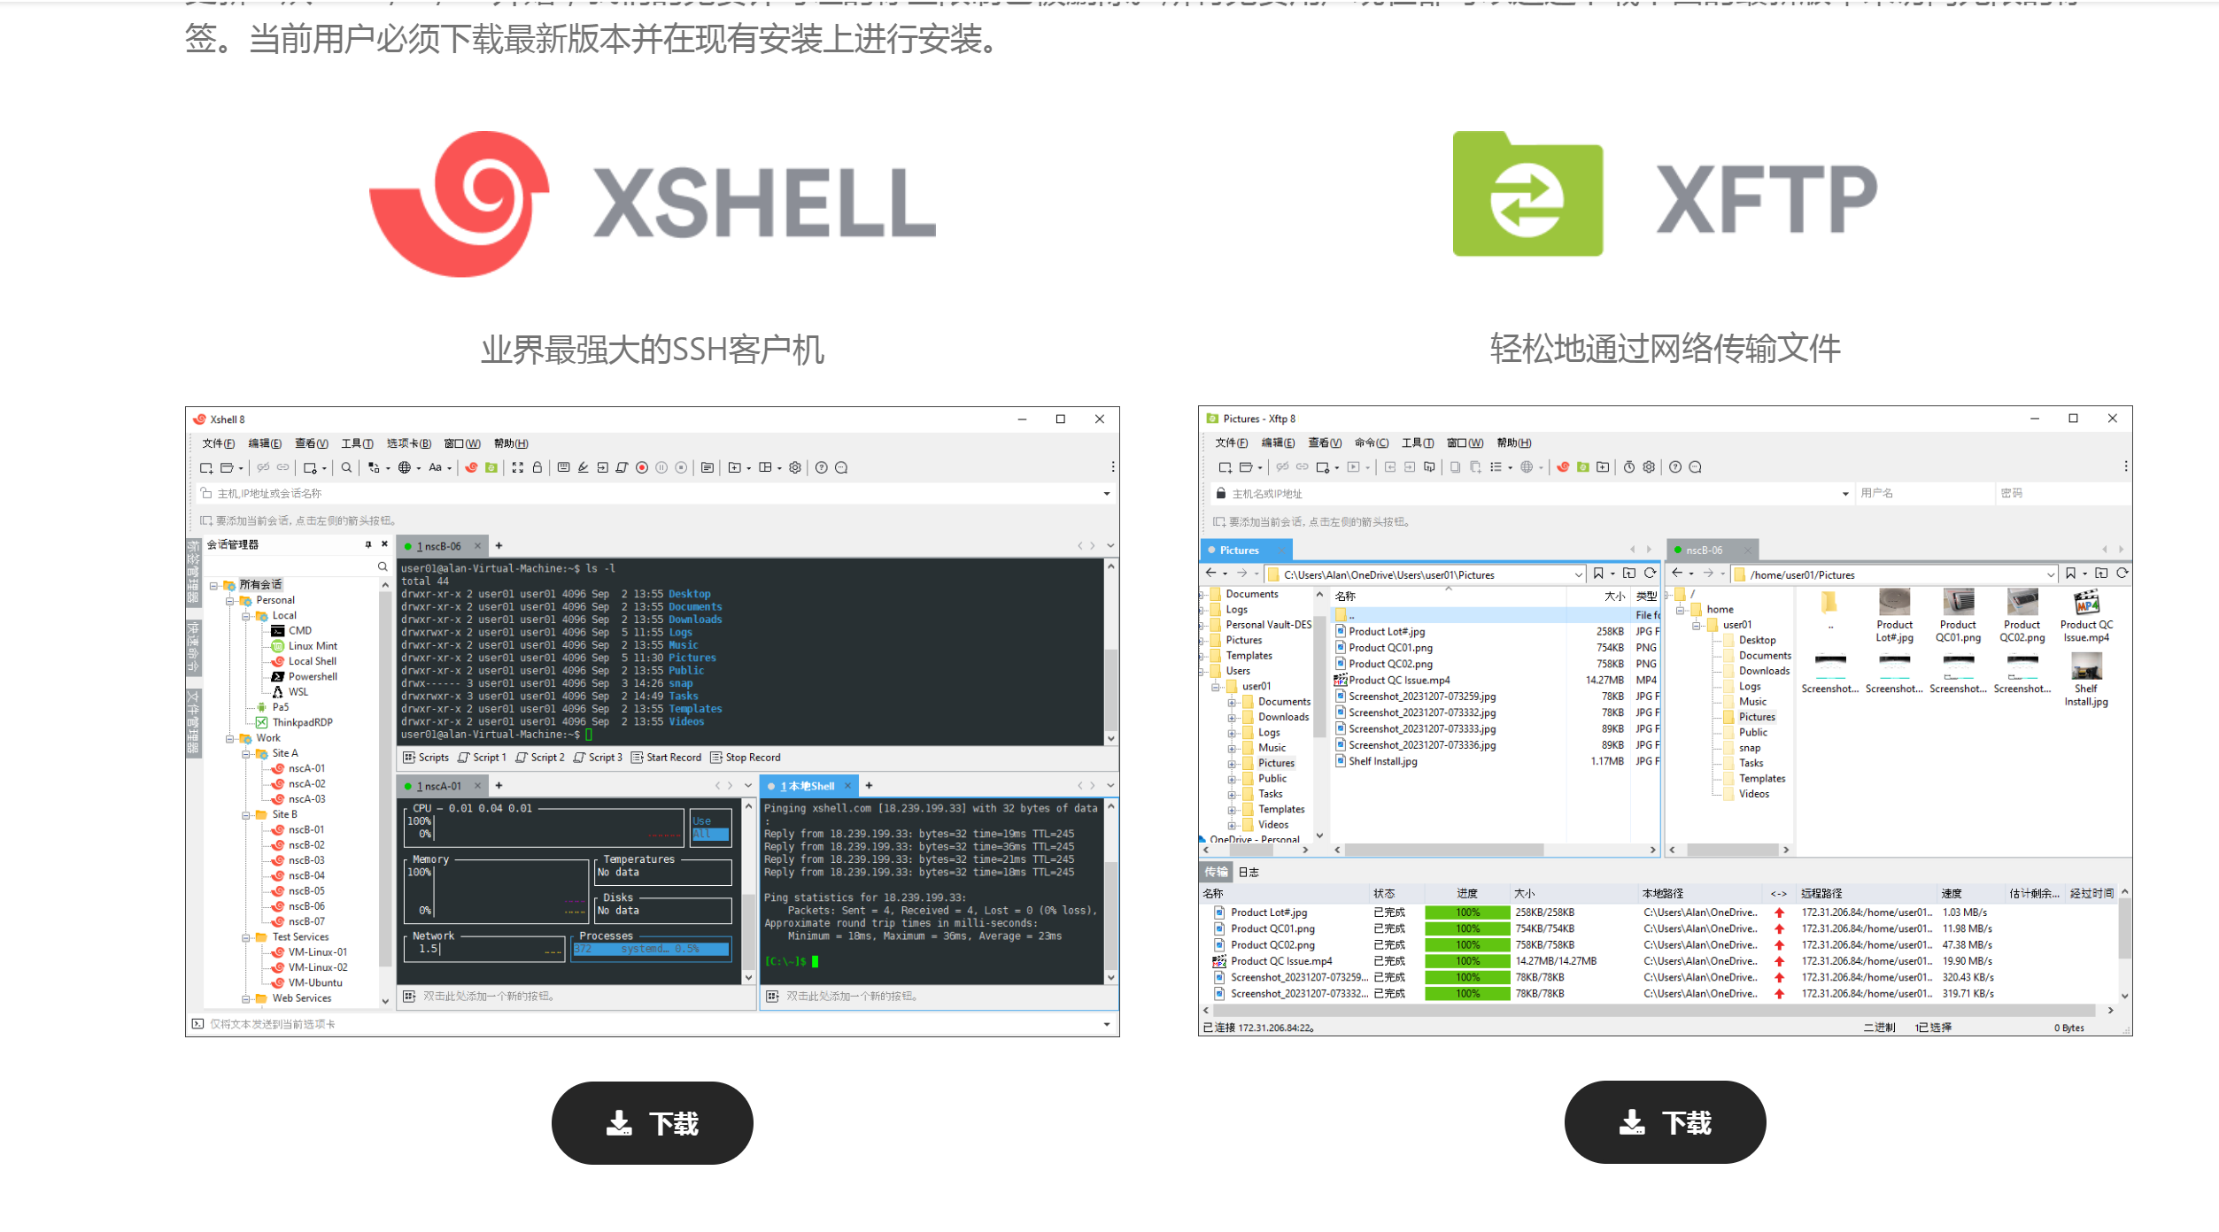Switch to the 日志 tab in Xftp
Screen dimensions: 2219x1232
(x=1249, y=872)
